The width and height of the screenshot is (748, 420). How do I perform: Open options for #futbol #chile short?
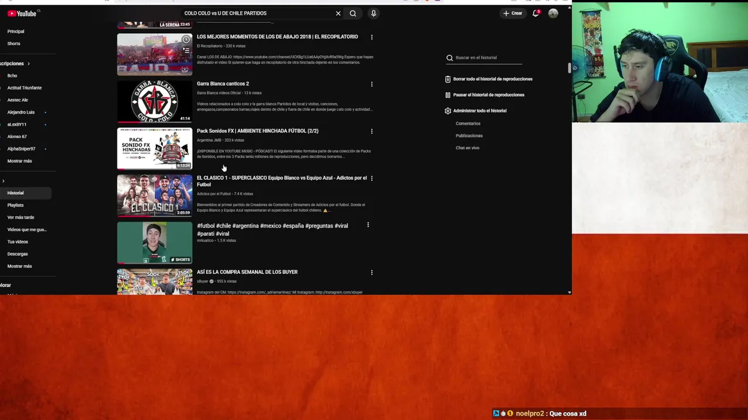(x=368, y=225)
